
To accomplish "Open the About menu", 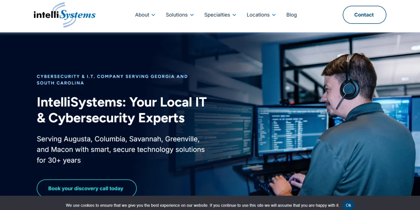I will pyautogui.click(x=142, y=15).
